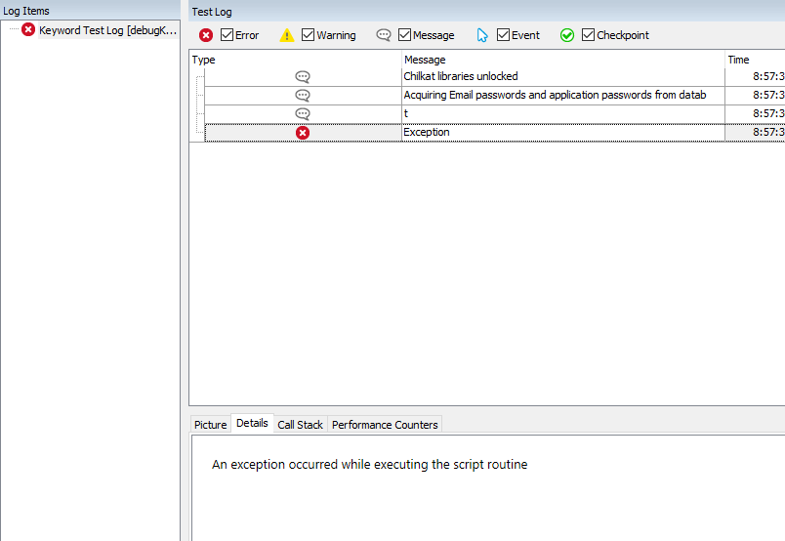Click the red error icon in Exception row
Image resolution: width=785 pixels, height=541 pixels.
point(303,133)
